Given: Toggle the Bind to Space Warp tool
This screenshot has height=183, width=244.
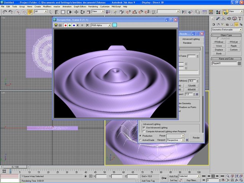Looking at the screenshot, I should tap(30, 12).
